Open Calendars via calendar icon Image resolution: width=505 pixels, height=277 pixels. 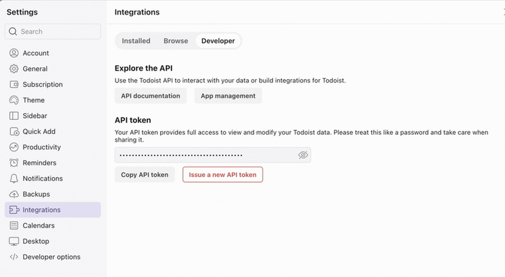pos(14,225)
